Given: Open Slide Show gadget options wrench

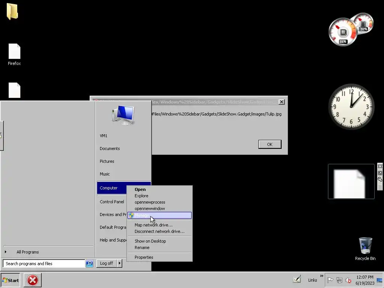Looking at the screenshot, I should click(x=380, y=179).
